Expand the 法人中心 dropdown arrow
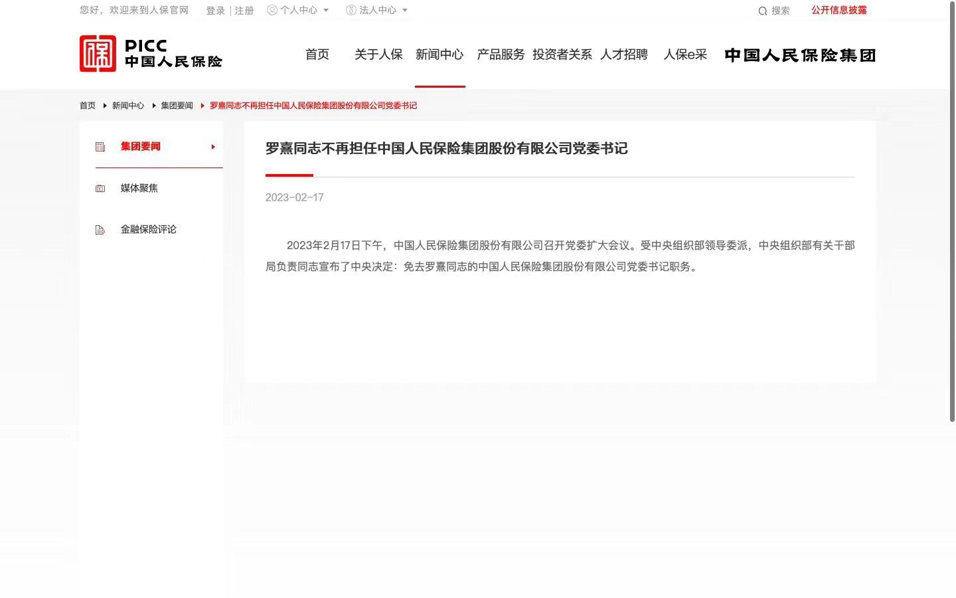This screenshot has height=598, width=956. tap(405, 10)
